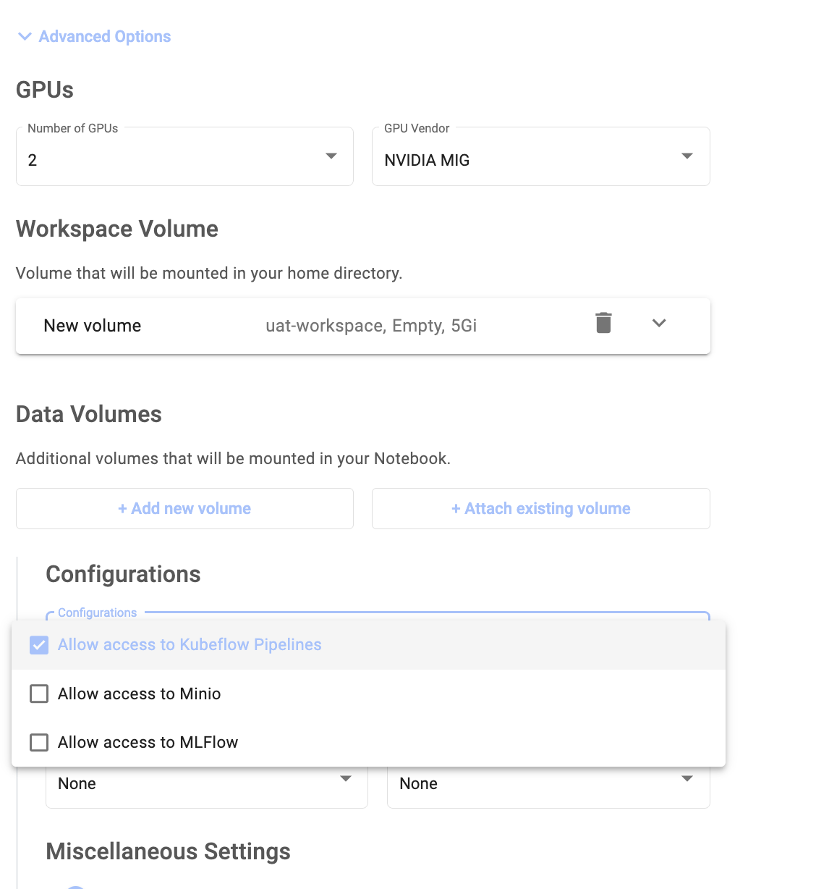Click the Attach existing volume button
Image resolution: width=816 pixels, height=889 pixels.
coord(540,509)
